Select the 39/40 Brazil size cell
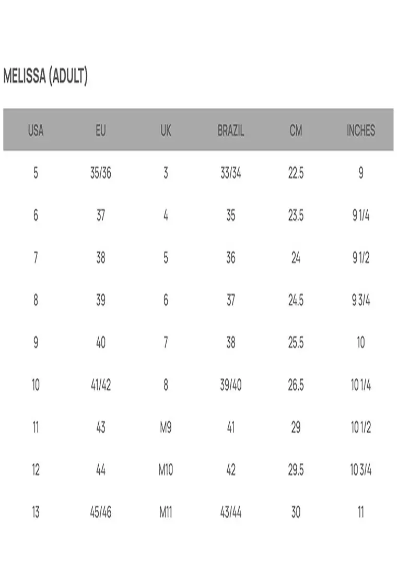 point(231,385)
